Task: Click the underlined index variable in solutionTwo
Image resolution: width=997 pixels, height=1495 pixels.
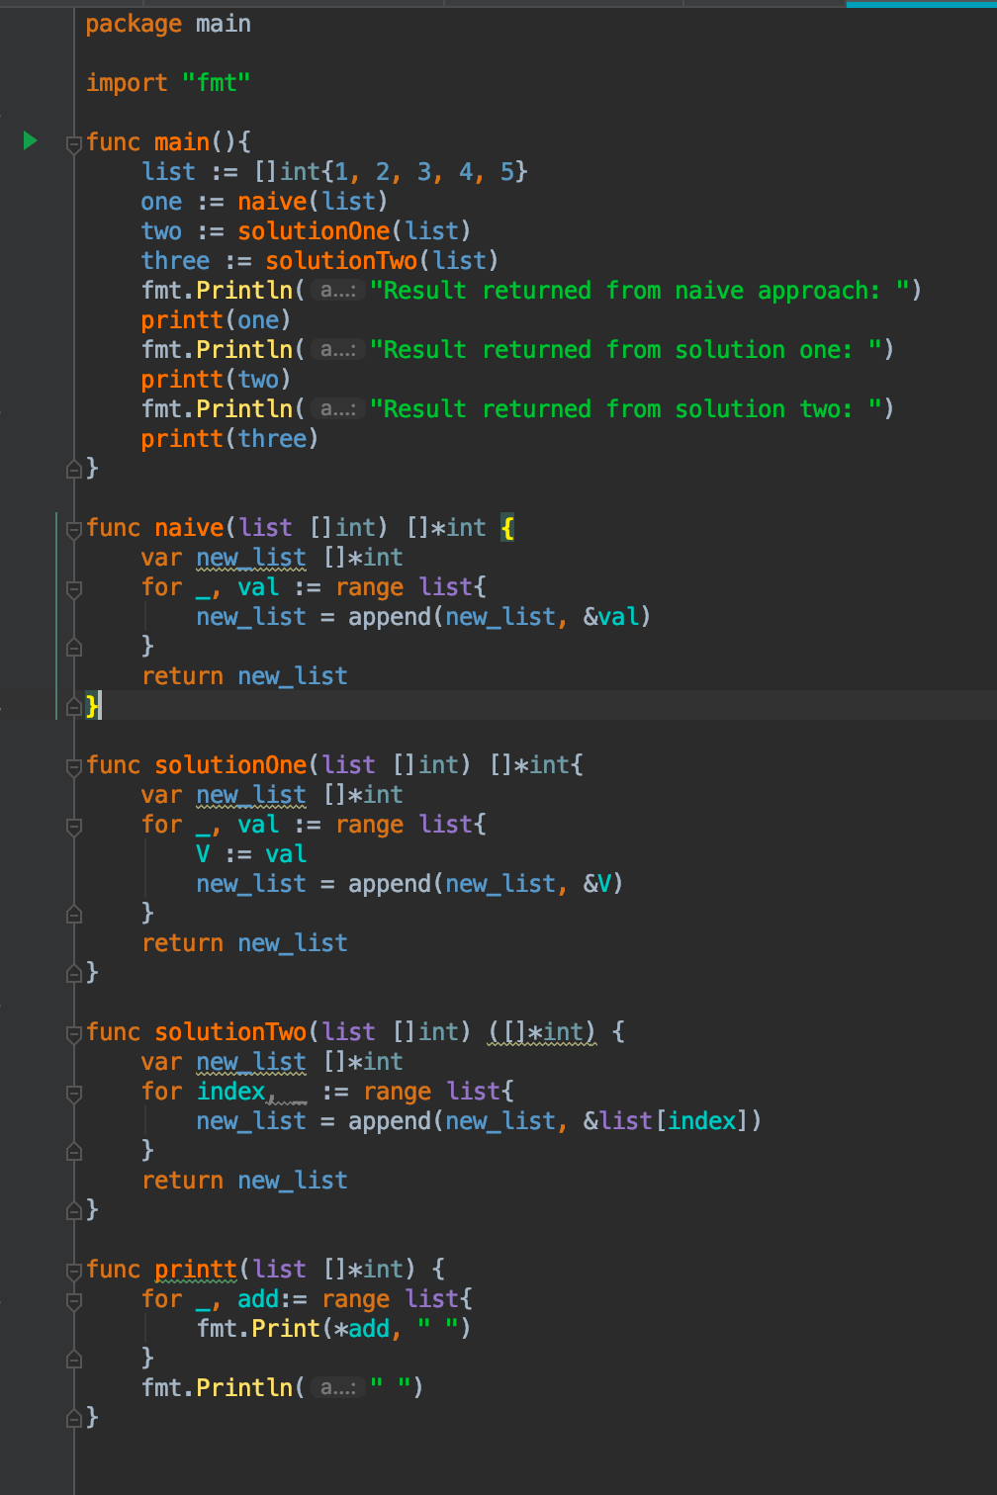Action: [x=229, y=1091]
